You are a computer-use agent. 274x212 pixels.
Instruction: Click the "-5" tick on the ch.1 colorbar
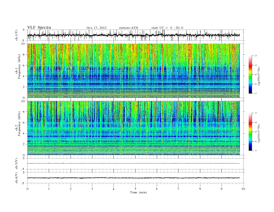point(255,75)
